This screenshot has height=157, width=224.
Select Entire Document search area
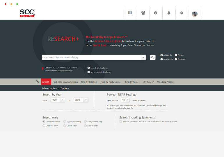coord(44,122)
